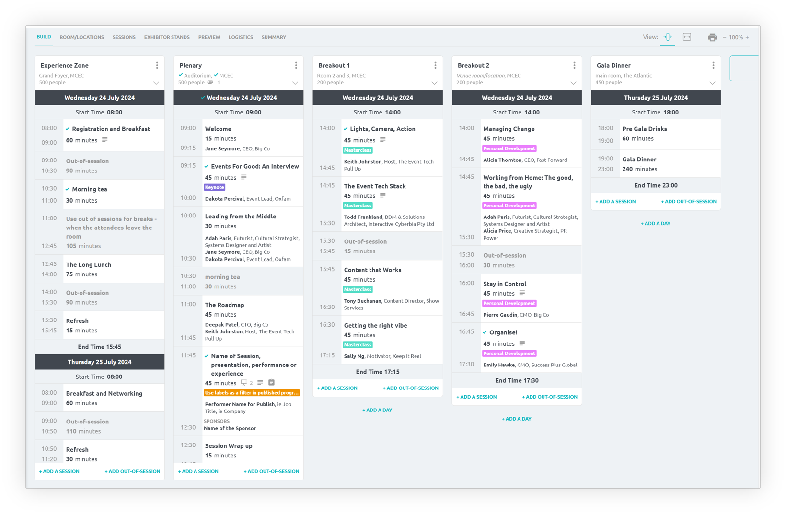Open the three-dot menu on the Gala Dinner column
The height and width of the screenshot is (514, 786).
click(x=713, y=65)
